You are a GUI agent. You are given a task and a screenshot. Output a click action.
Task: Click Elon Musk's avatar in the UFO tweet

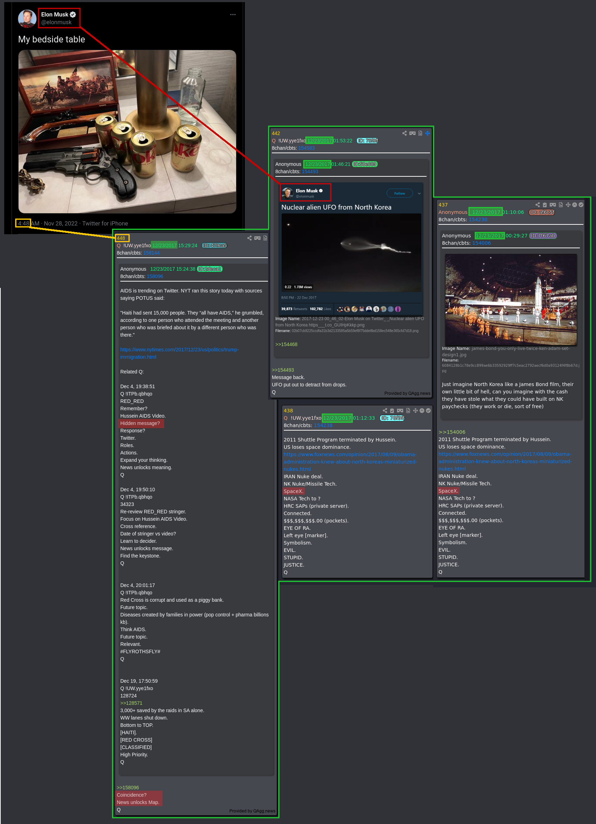[287, 193]
